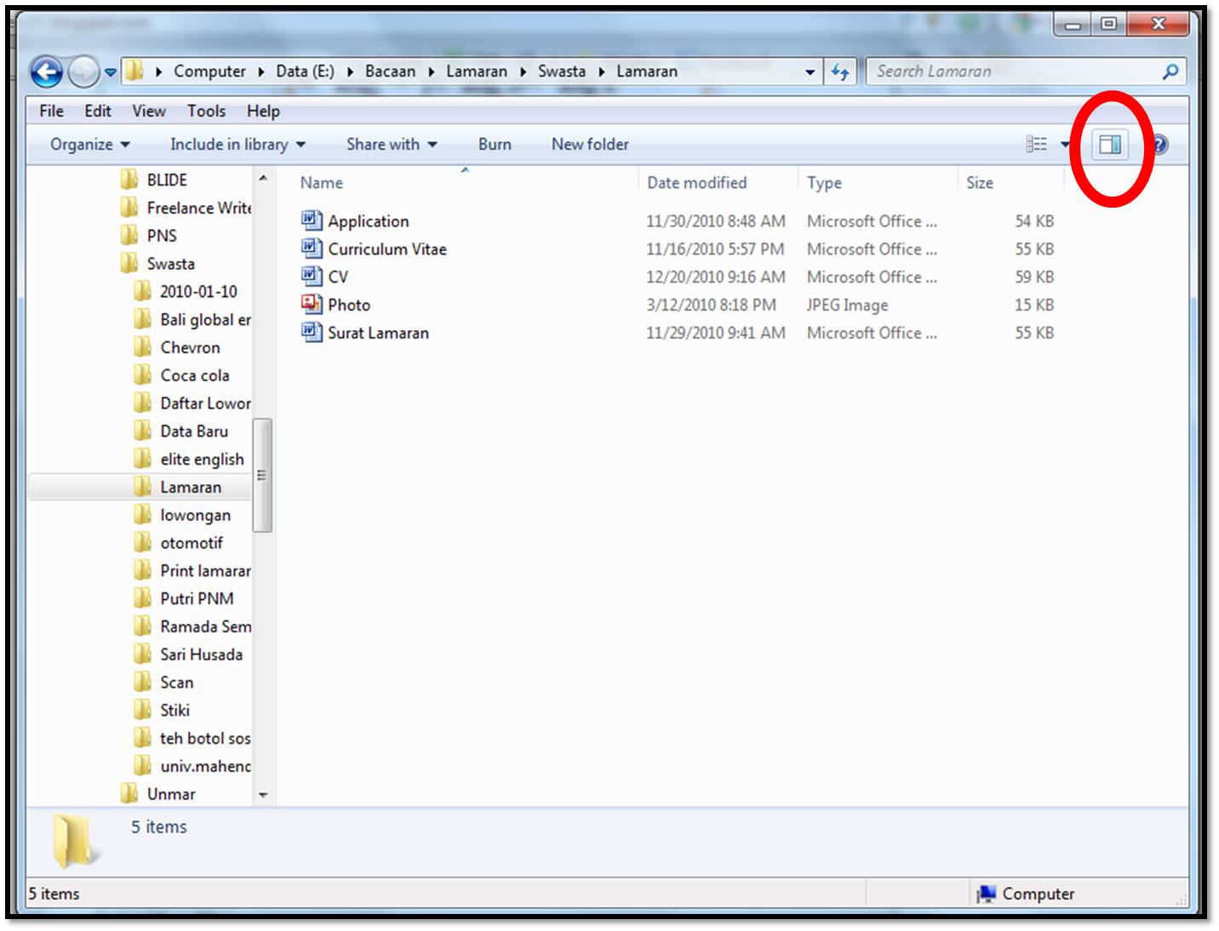The width and height of the screenshot is (1219, 931).
Task: Click the refresh button beside address bar
Action: point(840,72)
